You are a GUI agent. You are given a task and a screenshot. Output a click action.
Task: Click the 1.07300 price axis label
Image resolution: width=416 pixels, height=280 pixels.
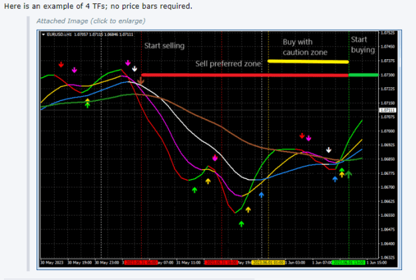[x=387, y=75]
